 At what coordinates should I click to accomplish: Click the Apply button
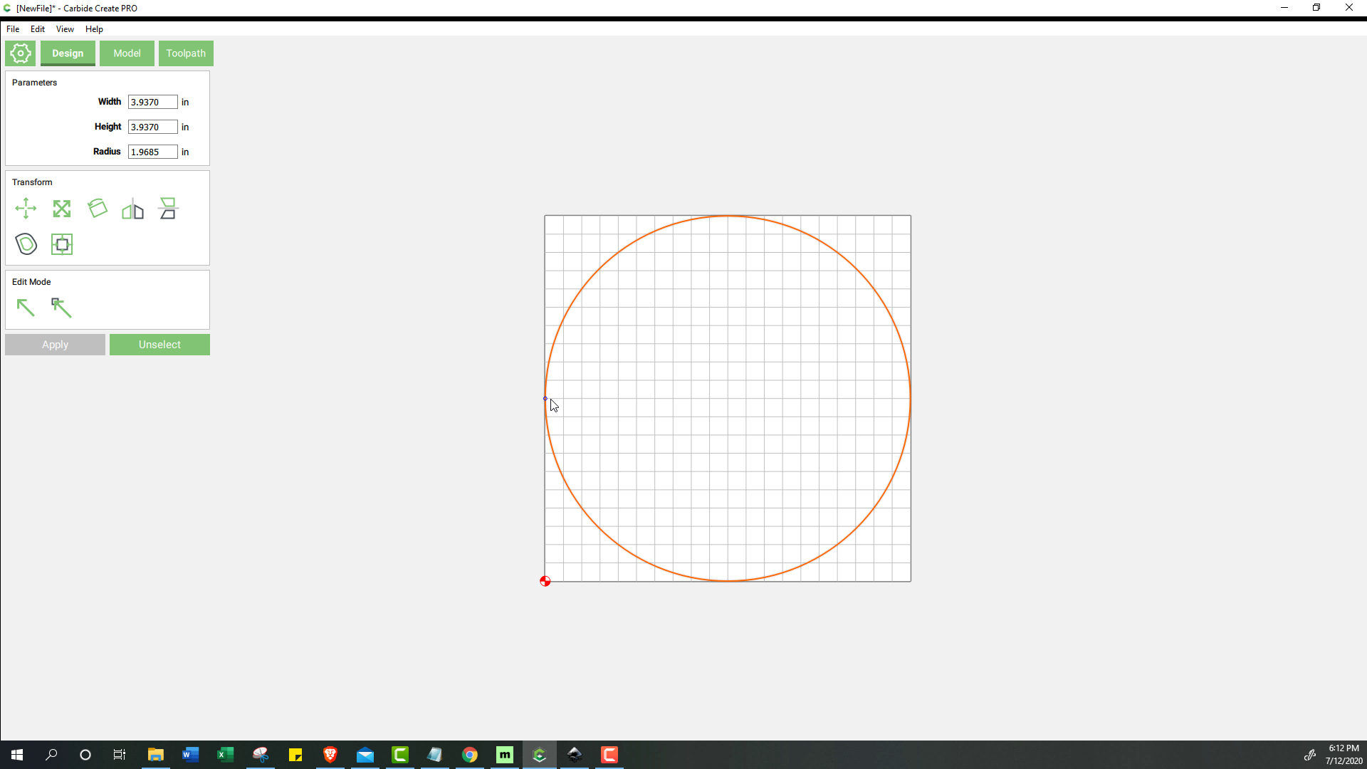pyautogui.click(x=54, y=344)
